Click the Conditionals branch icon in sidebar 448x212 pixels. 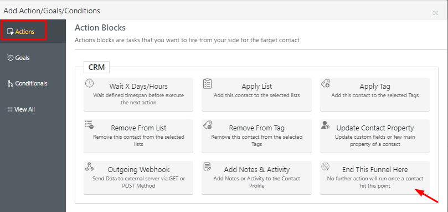[11, 84]
